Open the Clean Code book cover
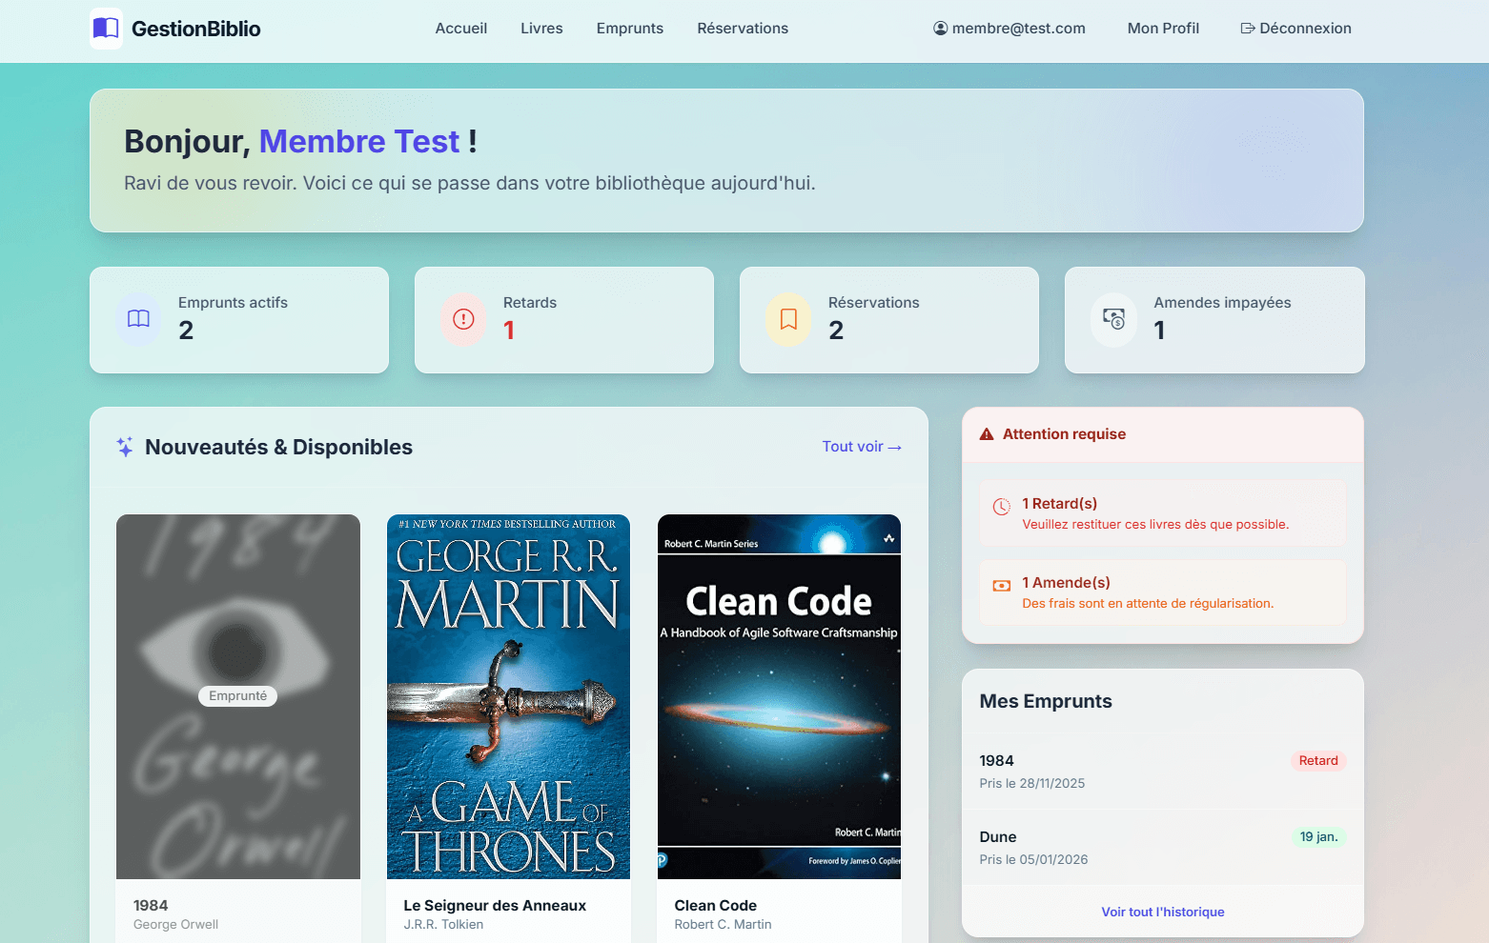 779,696
